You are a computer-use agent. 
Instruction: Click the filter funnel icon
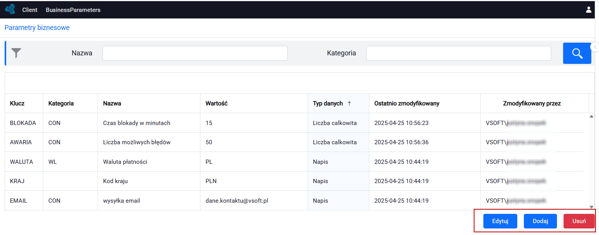pyautogui.click(x=16, y=53)
